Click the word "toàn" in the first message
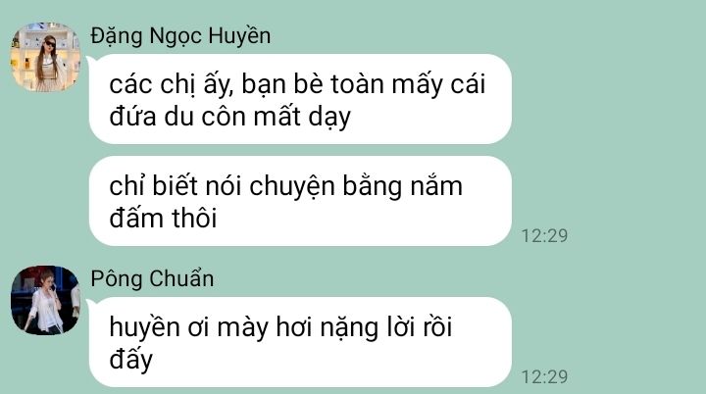The height and width of the screenshot is (394, 706). coord(358,84)
